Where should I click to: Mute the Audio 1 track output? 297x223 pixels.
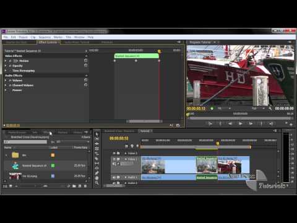coord(114,177)
